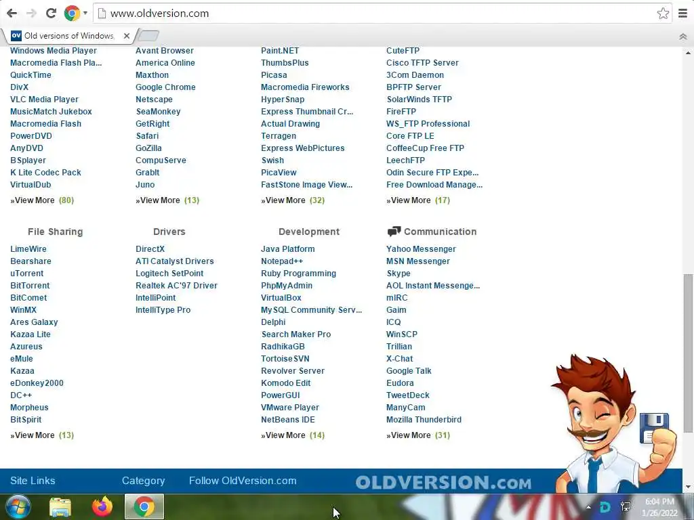Open View More (13) under browsers list
Screen dimensions: 694x520
click(167, 200)
